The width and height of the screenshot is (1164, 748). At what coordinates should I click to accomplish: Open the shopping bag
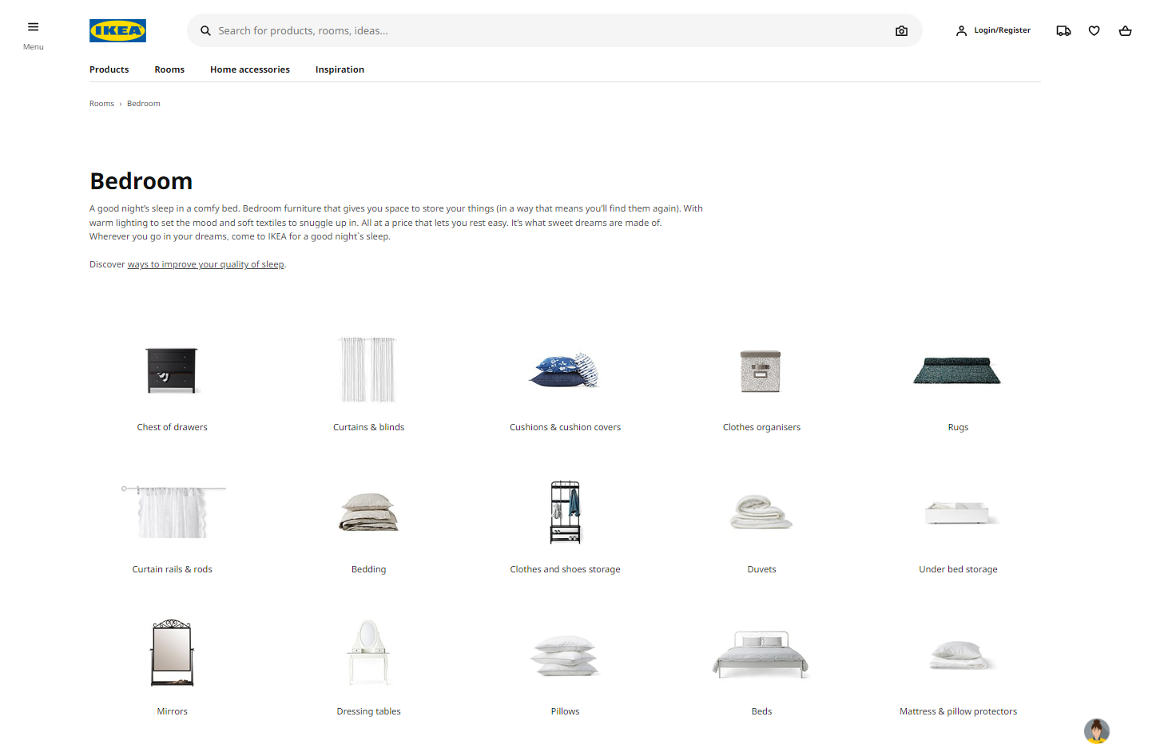click(x=1125, y=30)
